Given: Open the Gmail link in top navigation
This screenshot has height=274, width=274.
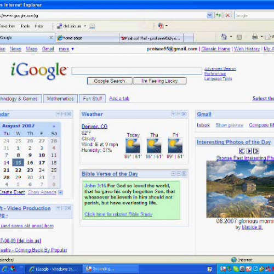Looking at the screenshot, I should coord(48,49).
